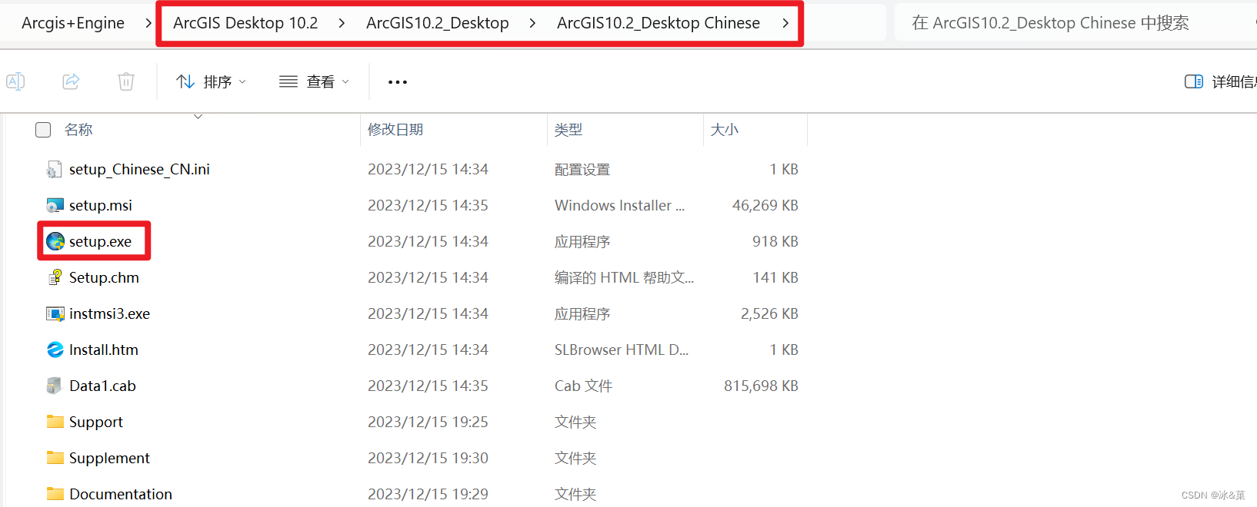Screen dimensions: 1257x507
Task: Click the ArcGIS10.2_Desktop Chinese breadcrumb segment
Action: pos(659,23)
